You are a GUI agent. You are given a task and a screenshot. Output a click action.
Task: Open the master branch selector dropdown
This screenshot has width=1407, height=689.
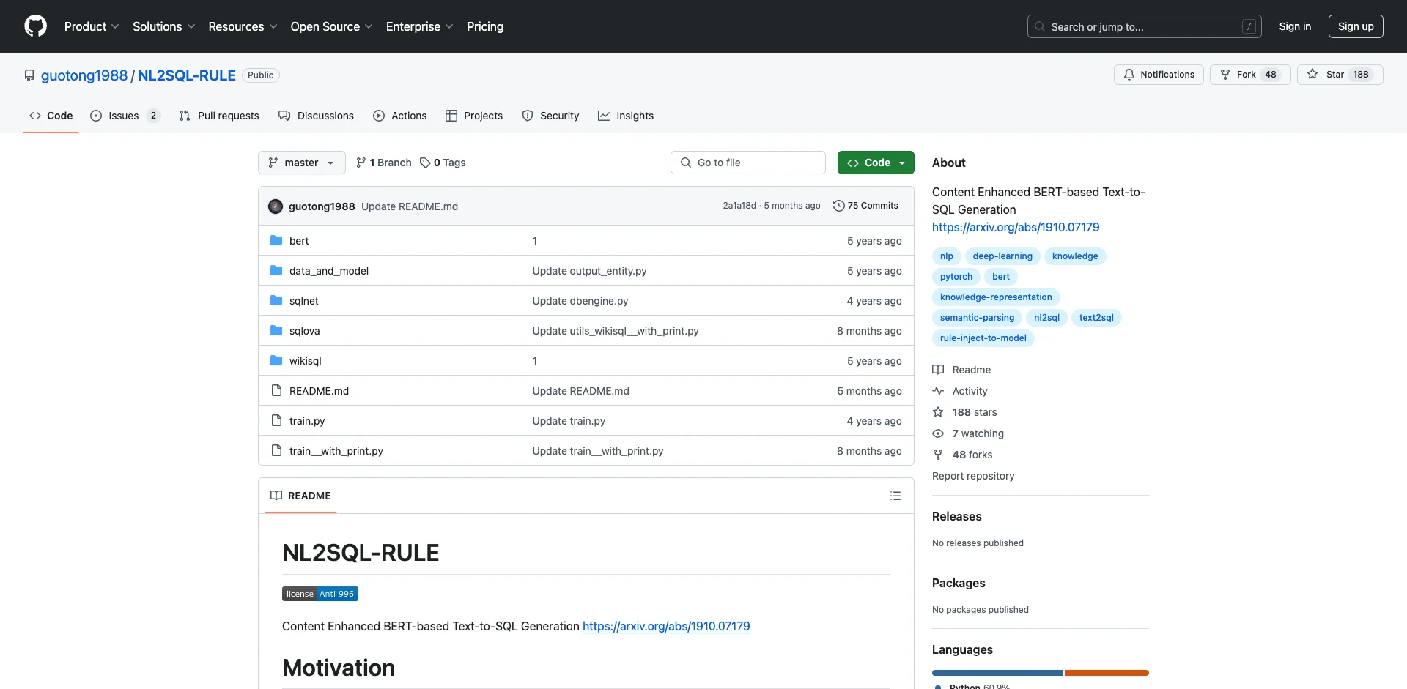pyautogui.click(x=302, y=163)
